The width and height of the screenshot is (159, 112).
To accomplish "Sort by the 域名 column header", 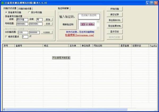I will [x=56, y=46].
